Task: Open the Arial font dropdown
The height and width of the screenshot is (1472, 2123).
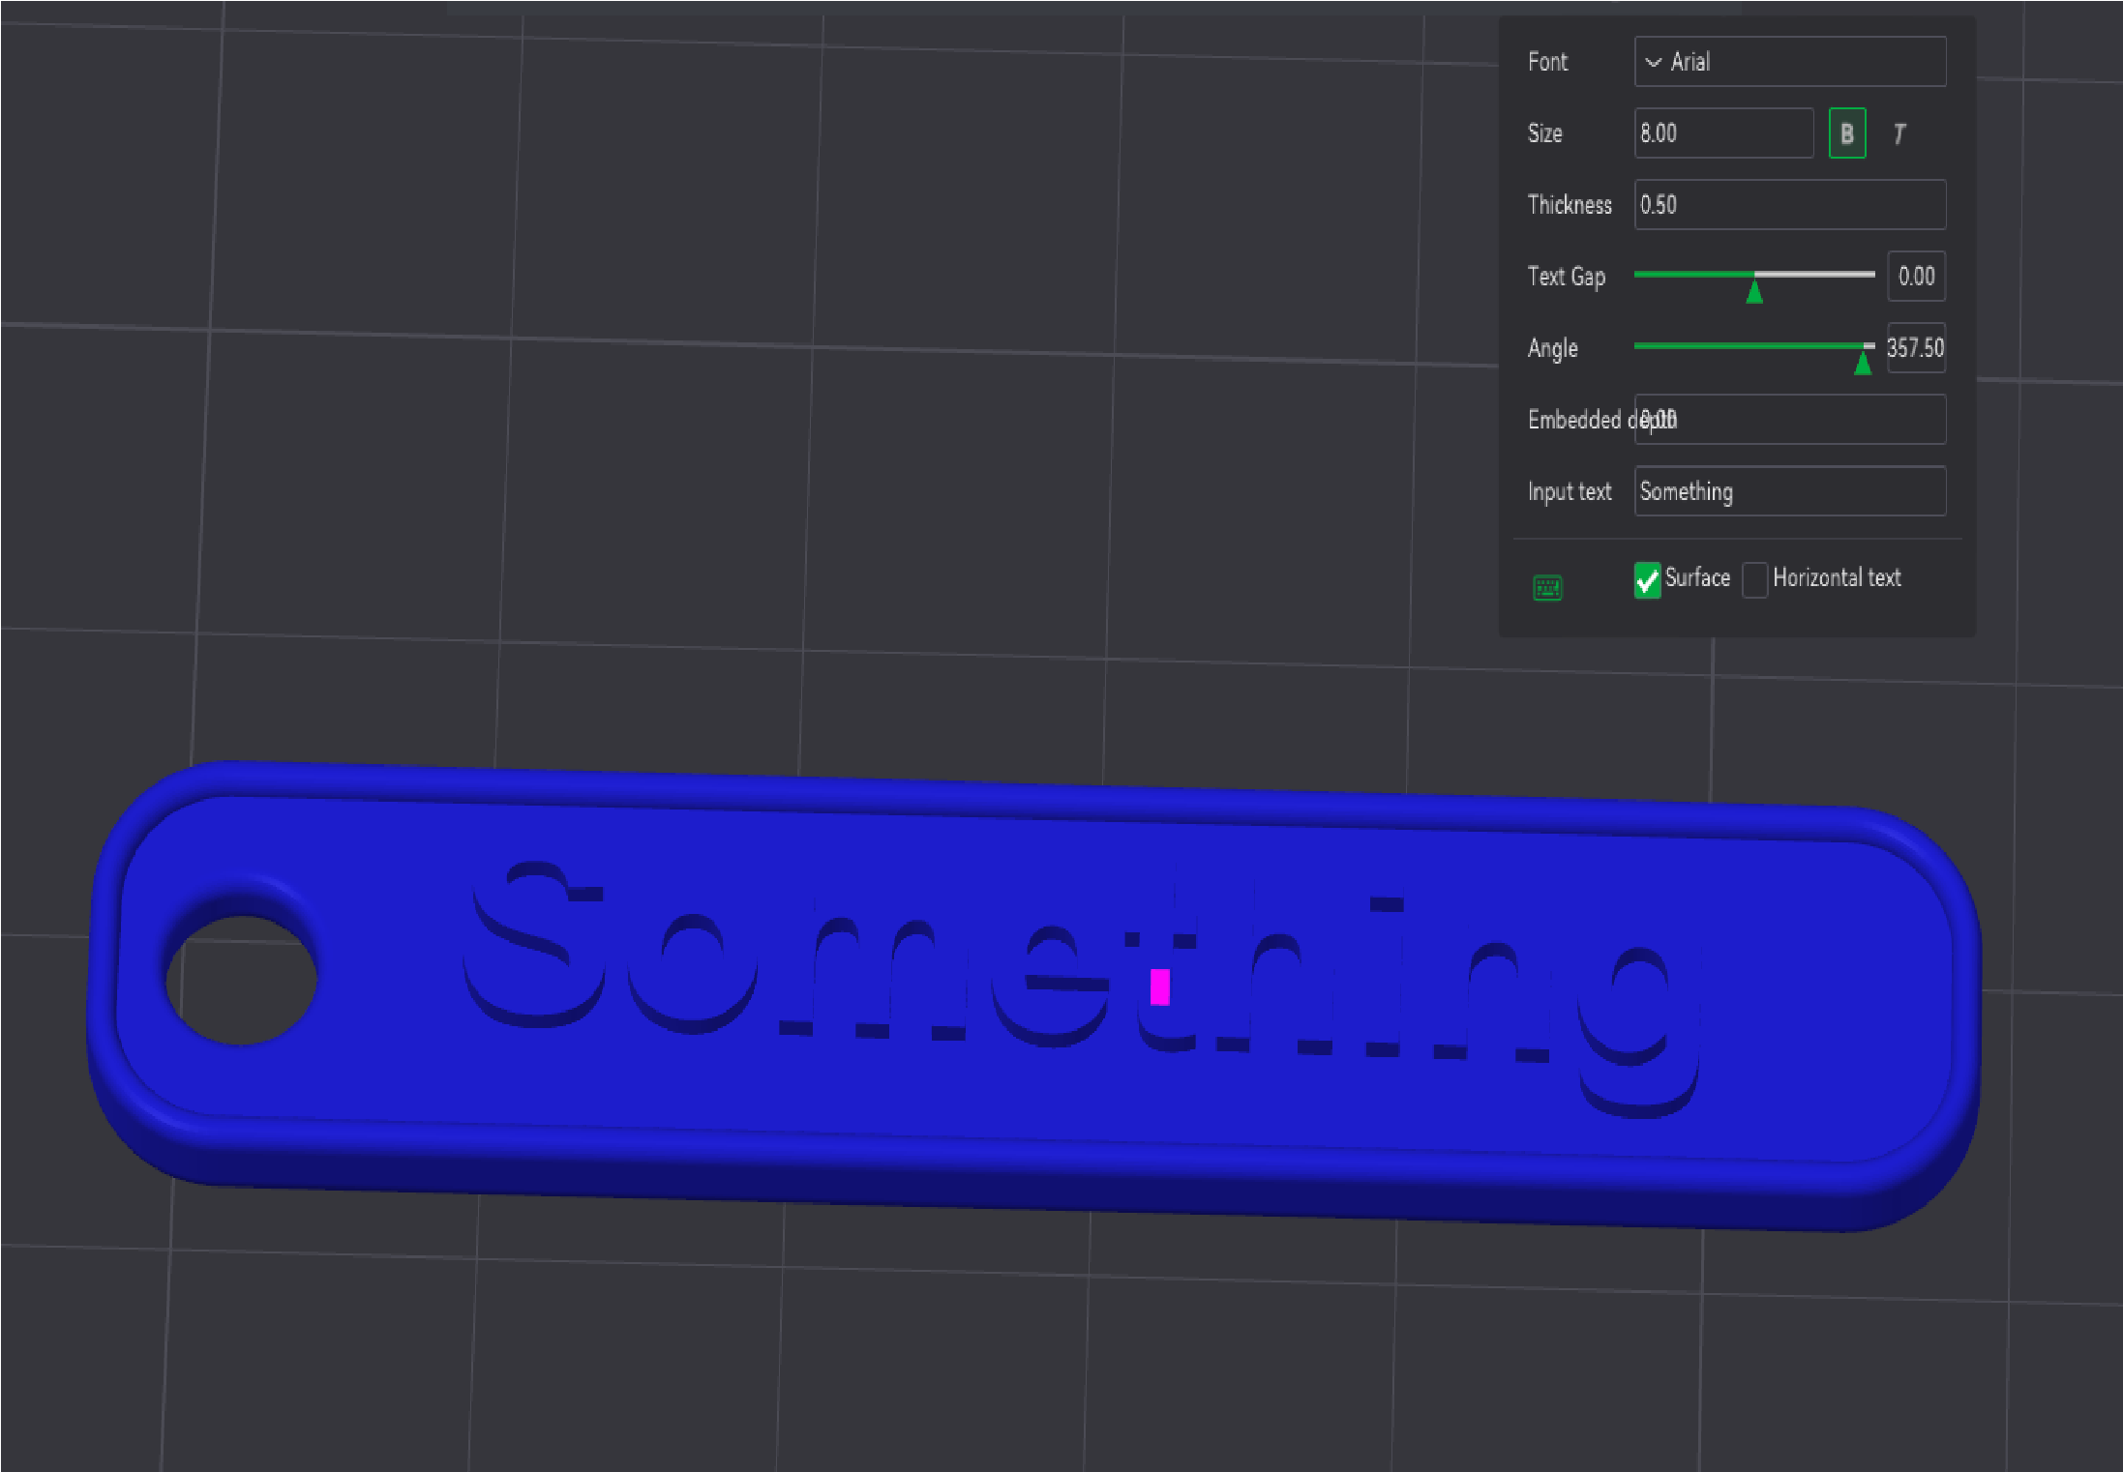Action: tap(1790, 62)
